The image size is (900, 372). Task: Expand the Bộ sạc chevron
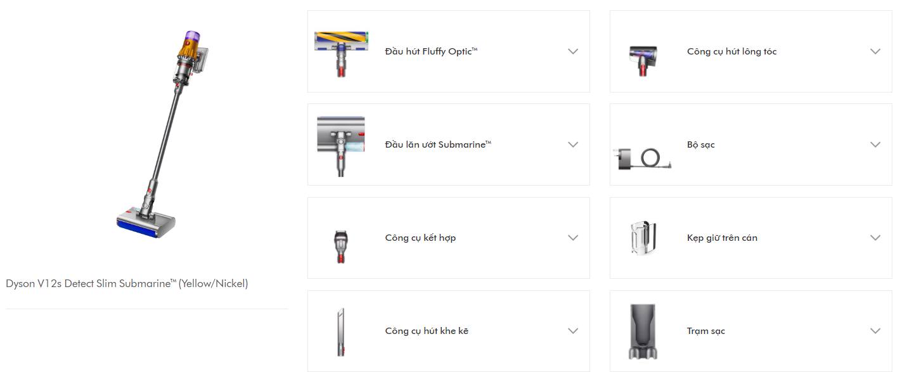tap(875, 144)
